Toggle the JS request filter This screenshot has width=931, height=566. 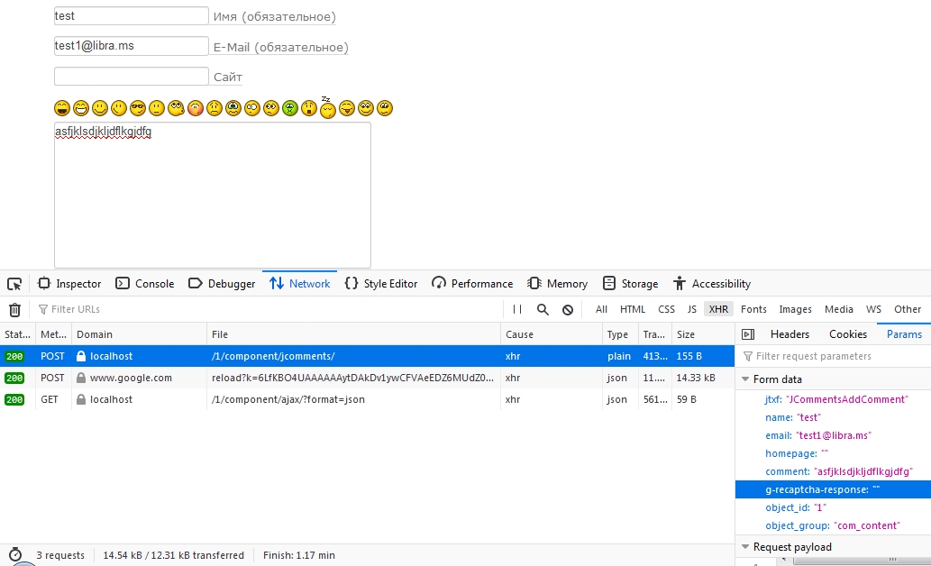(x=692, y=309)
